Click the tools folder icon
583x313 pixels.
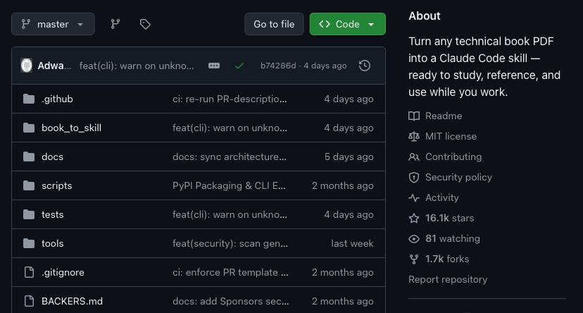coord(29,243)
